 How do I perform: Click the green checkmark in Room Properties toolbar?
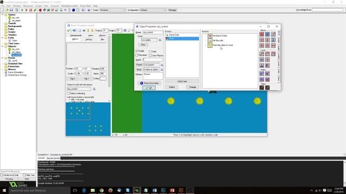click(x=69, y=31)
